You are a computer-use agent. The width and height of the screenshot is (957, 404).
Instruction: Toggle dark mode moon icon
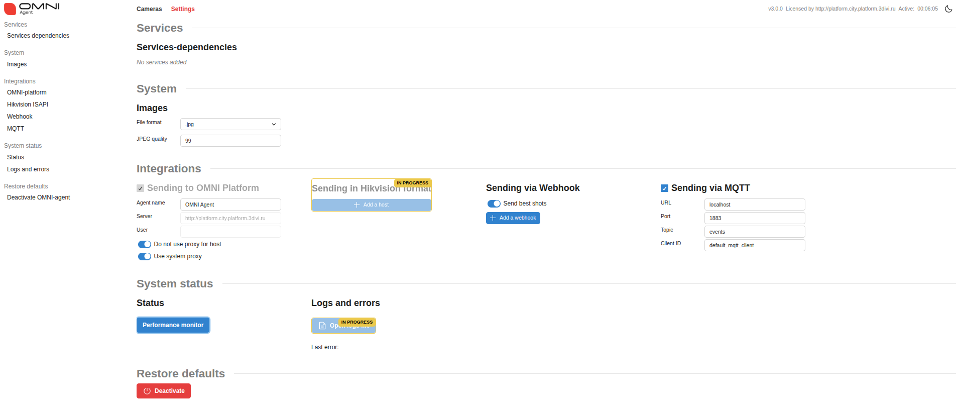pyautogui.click(x=948, y=9)
